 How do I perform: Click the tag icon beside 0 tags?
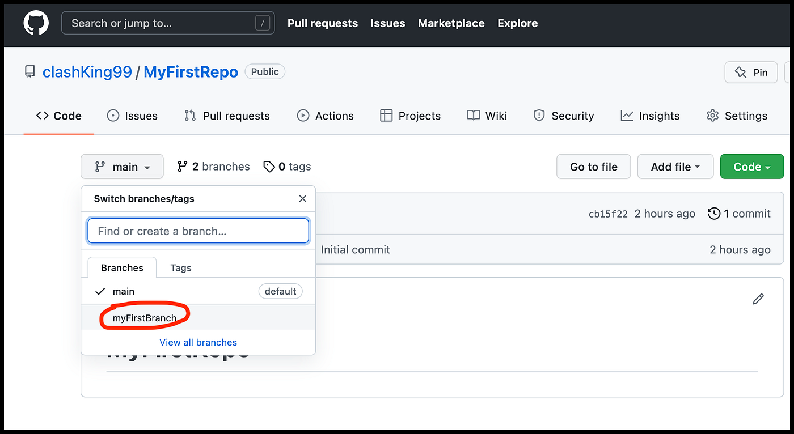(269, 167)
